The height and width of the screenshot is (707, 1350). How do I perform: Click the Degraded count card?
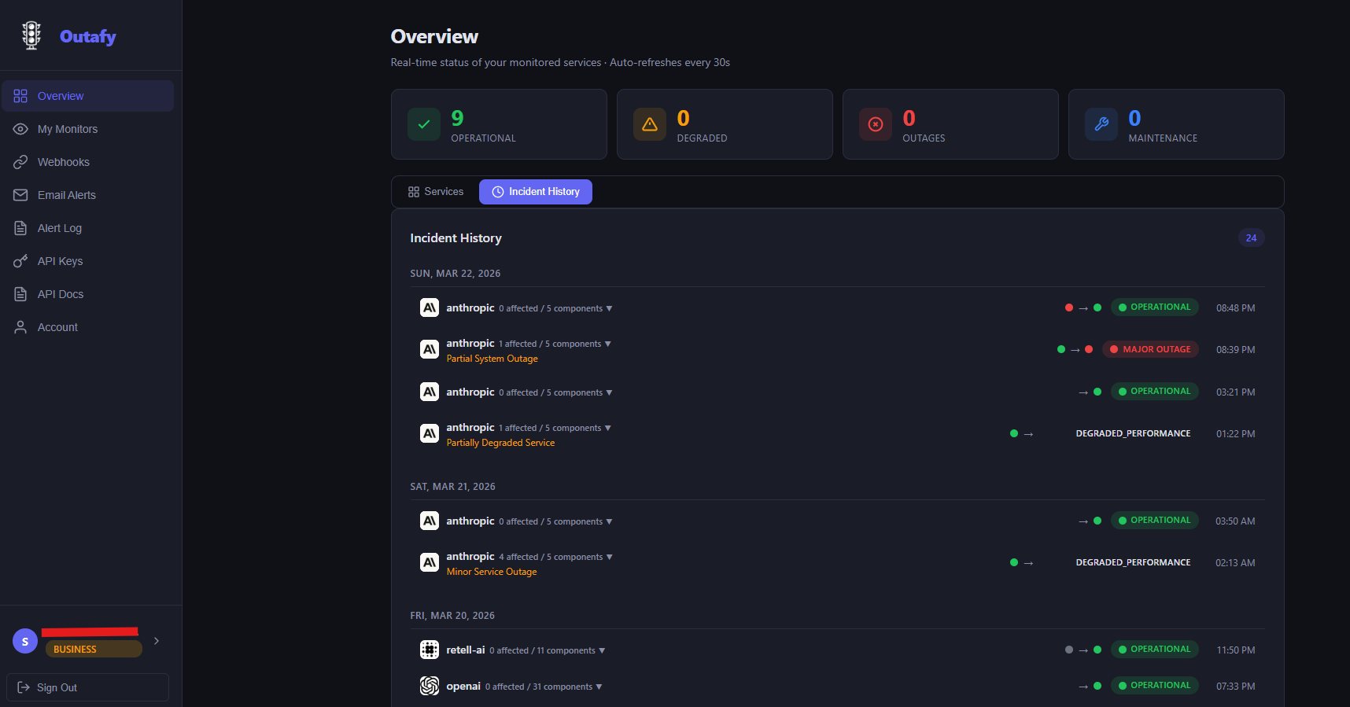[x=725, y=124]
